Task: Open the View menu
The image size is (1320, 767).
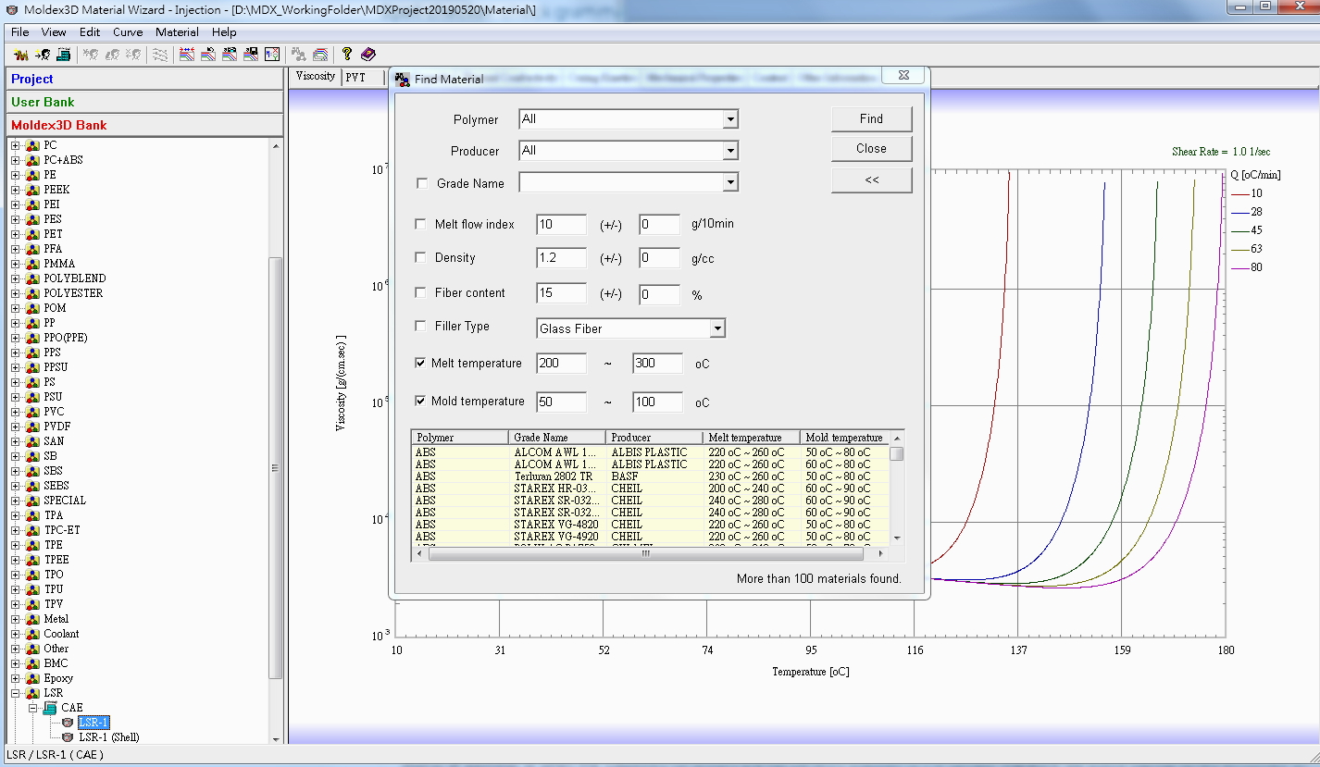Action: (x=54, y=32)
